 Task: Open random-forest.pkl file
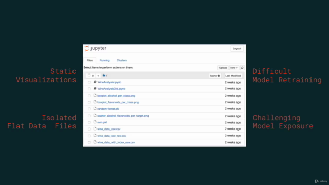click(x=108, y=109)
